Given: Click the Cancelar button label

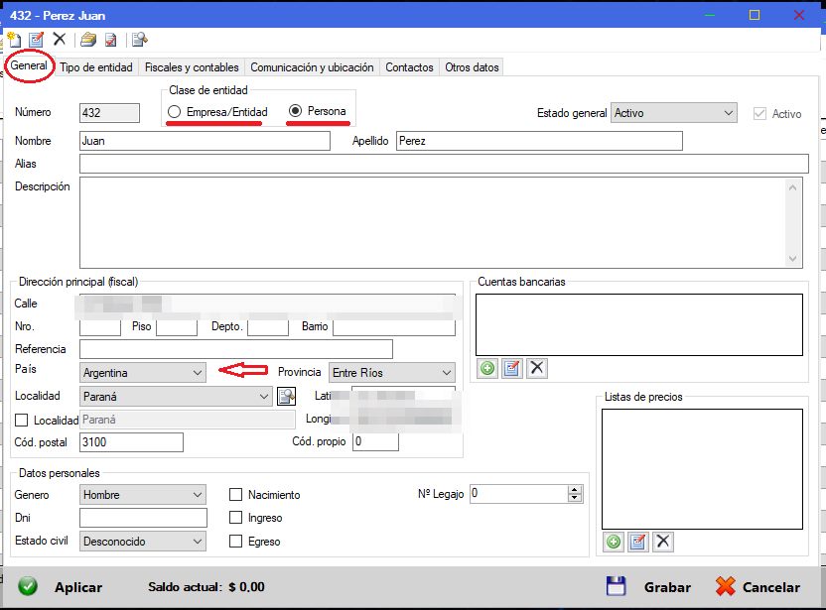Looking at the screenshot, I should pyautogui.click(x=771, y=587).
